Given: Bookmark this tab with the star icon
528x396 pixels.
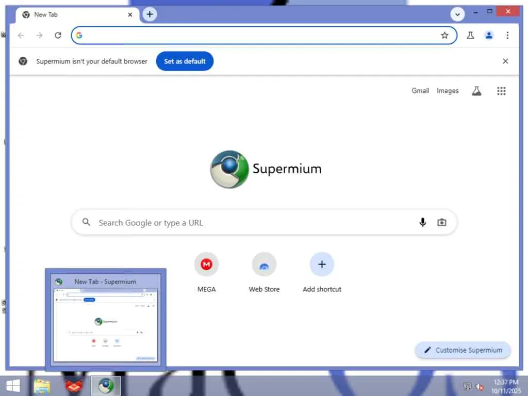Looking at the screenshot, I should tap(444, 36).
